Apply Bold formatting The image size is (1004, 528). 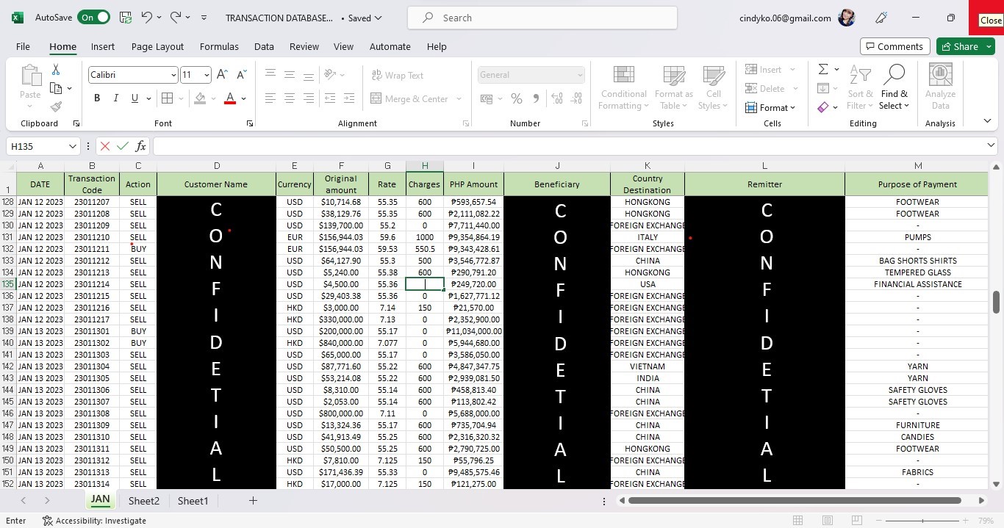coord(97,98)
